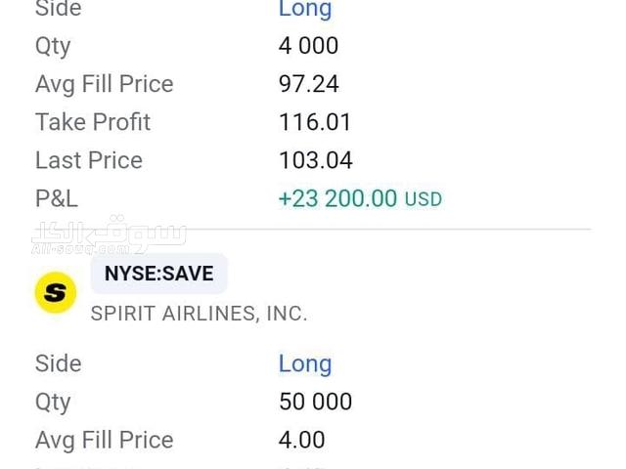The height and width of the screenshot is (469, 626).
Task: Click the SPIRIT AIRLINES, INC. company name
Action: coord(199,314)
